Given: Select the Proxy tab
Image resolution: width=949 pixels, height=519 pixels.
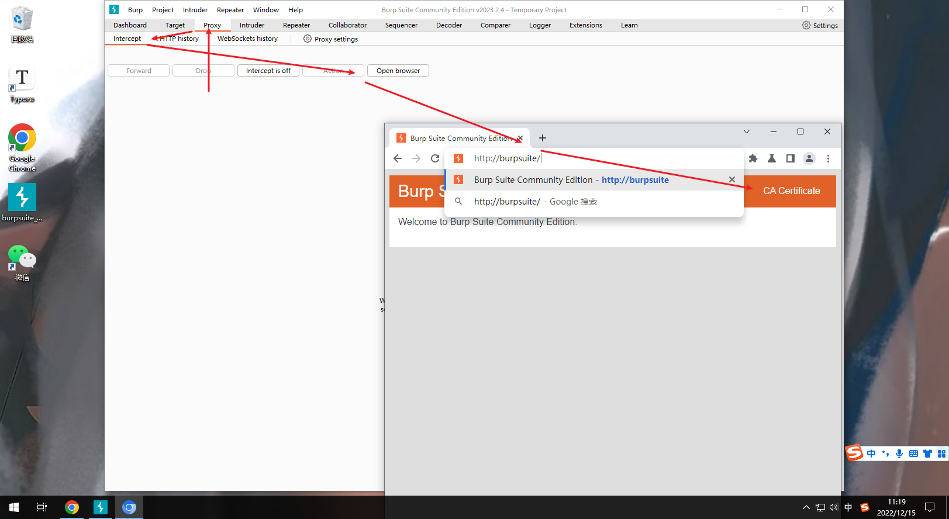Looking at the screenshot, I should tap(212, 25).
